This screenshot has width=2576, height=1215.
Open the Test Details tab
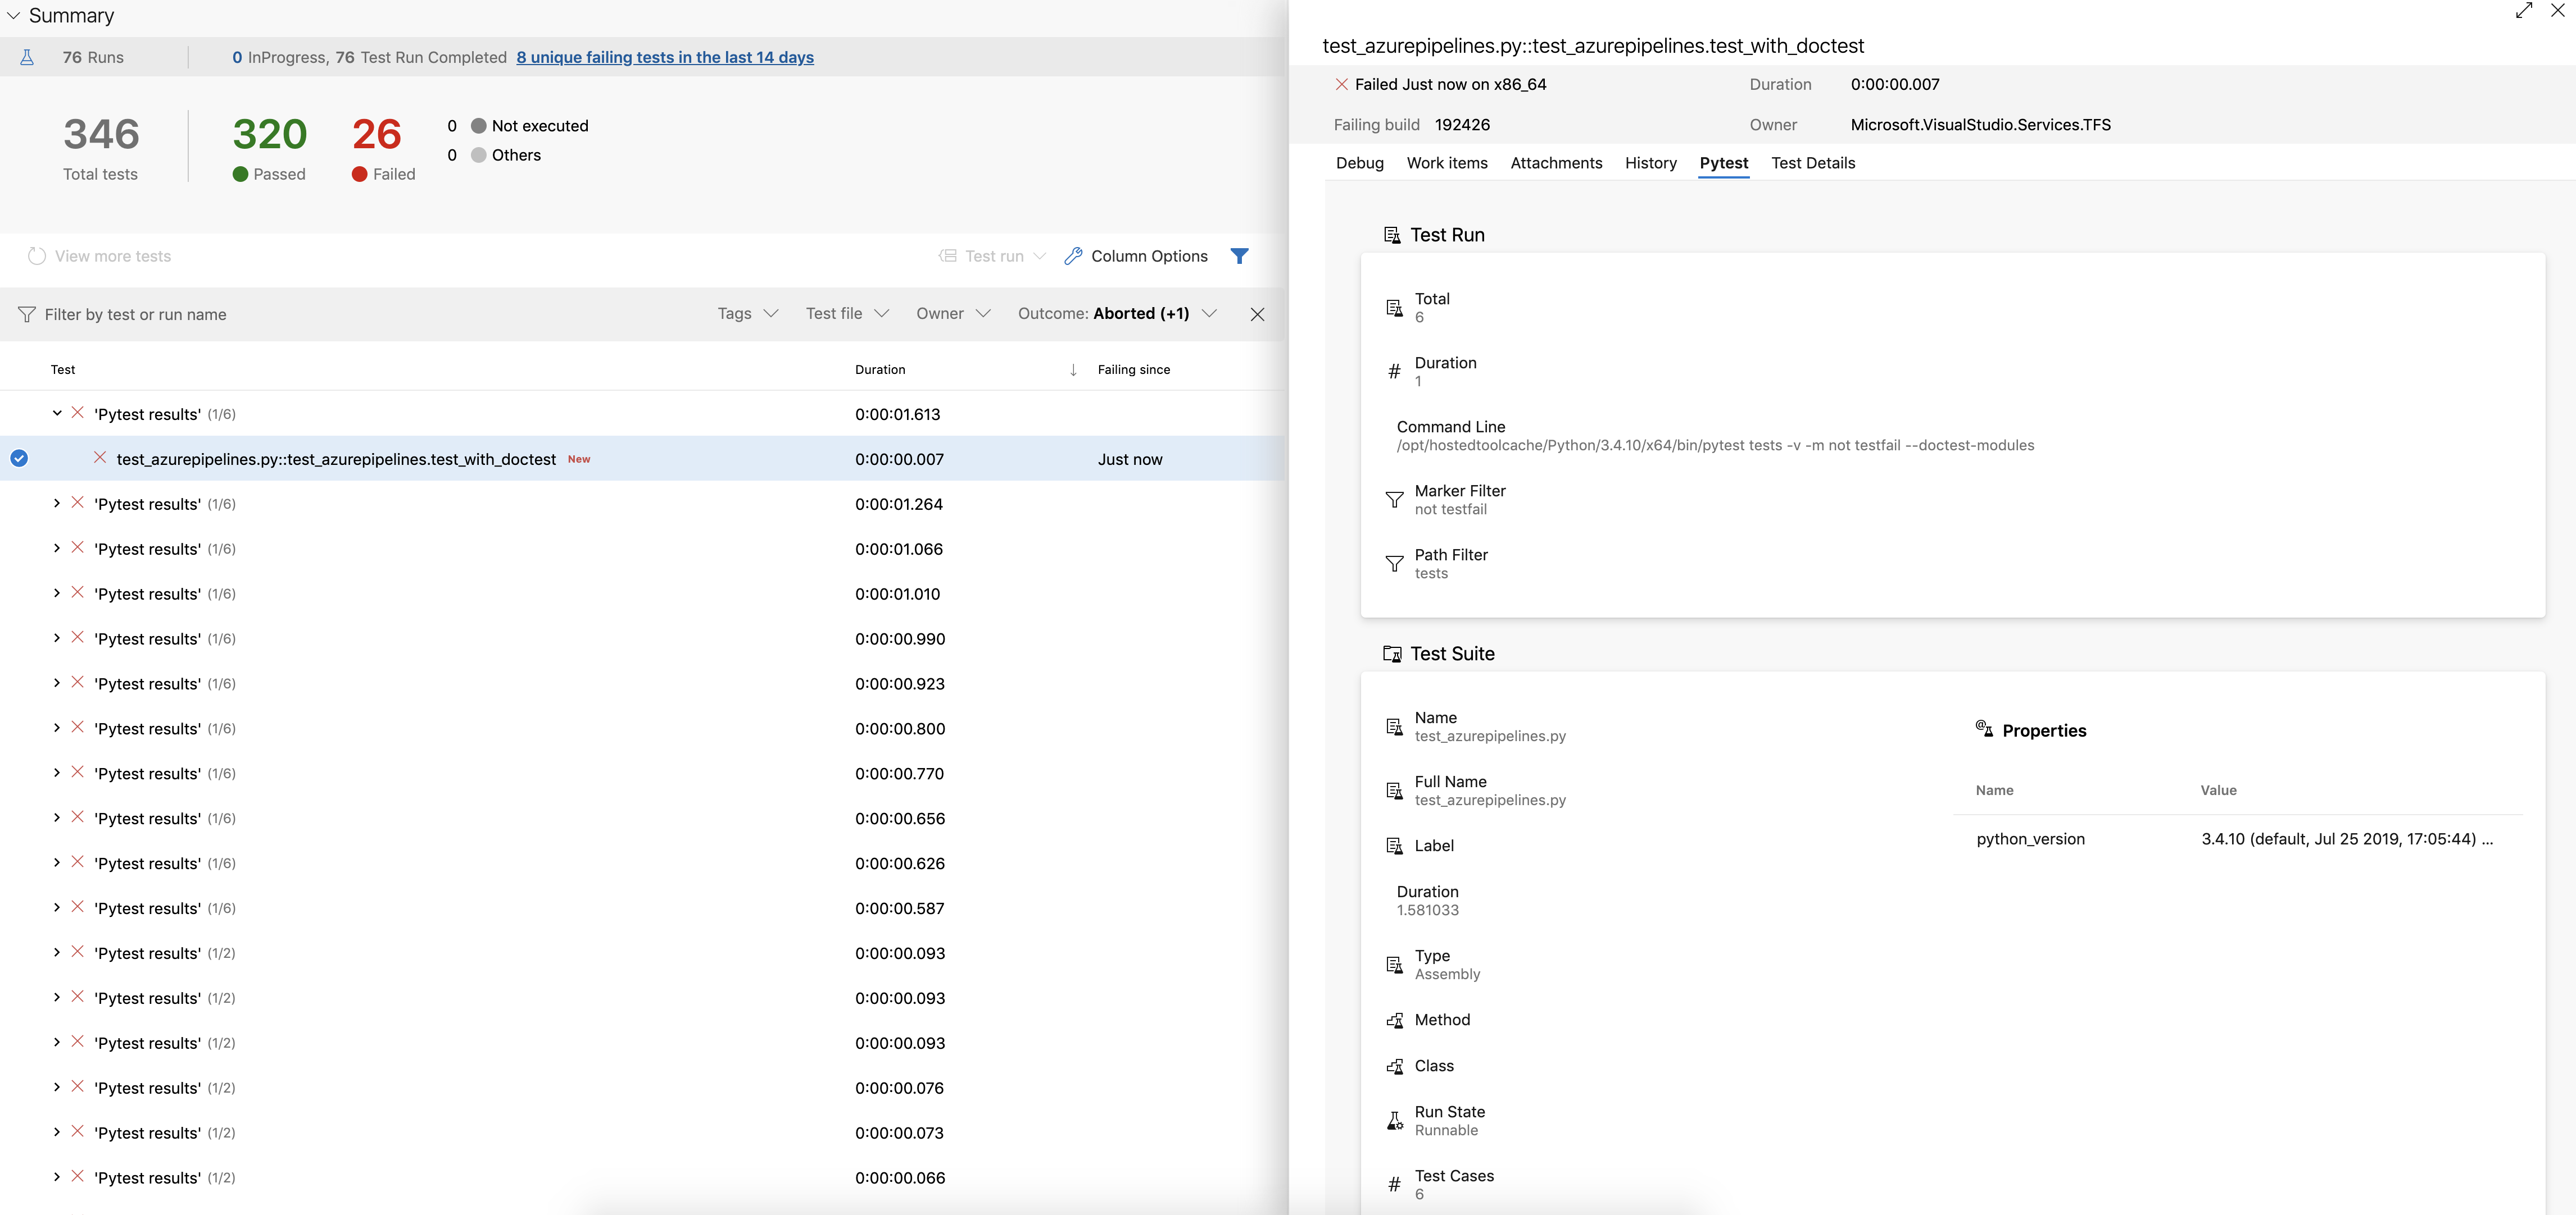(x=1813, y=163)
